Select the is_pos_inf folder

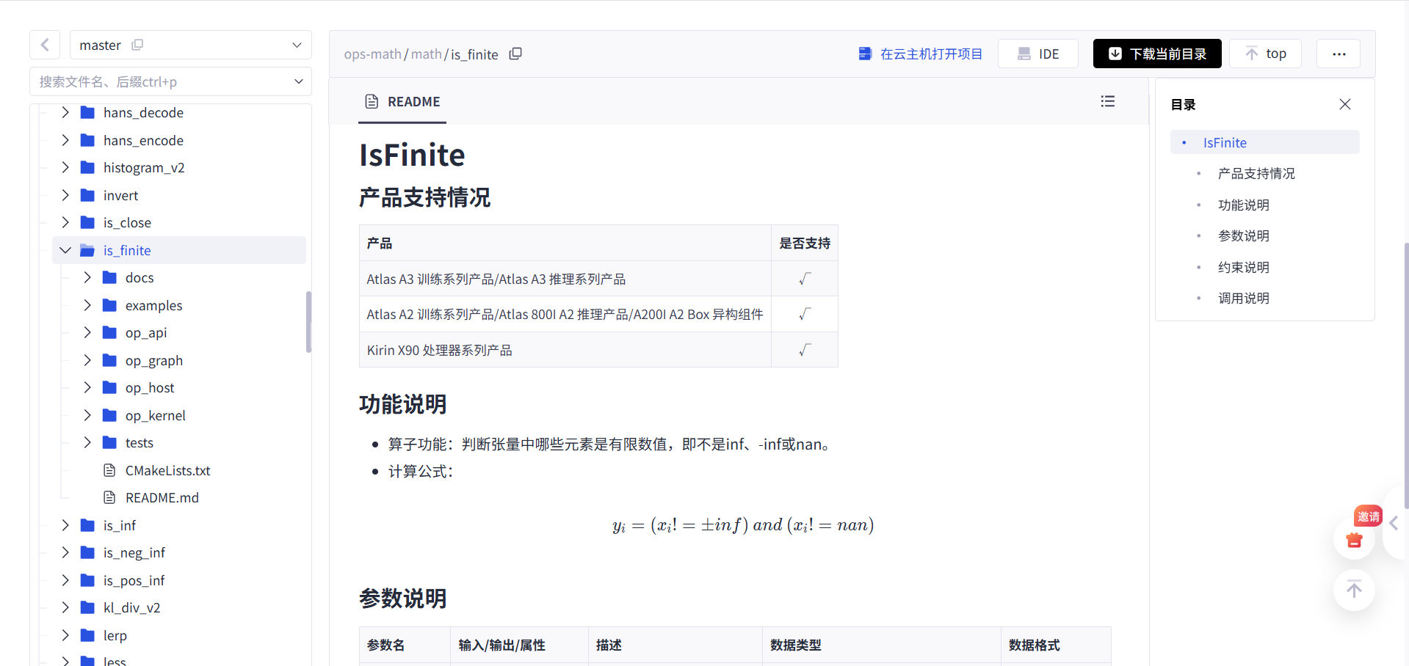[134, 580]
